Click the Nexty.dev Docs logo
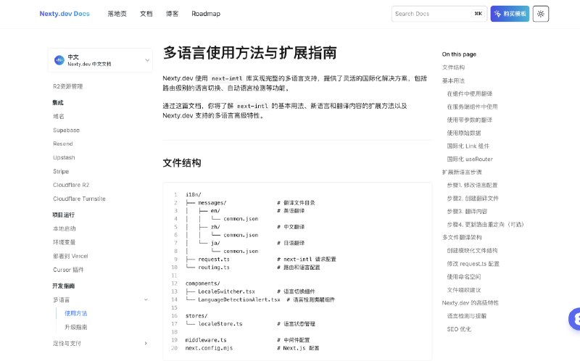 click(65, 14)
